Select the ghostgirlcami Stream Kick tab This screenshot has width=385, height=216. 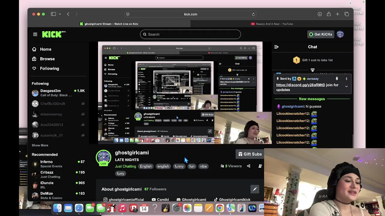coord(109,24)
